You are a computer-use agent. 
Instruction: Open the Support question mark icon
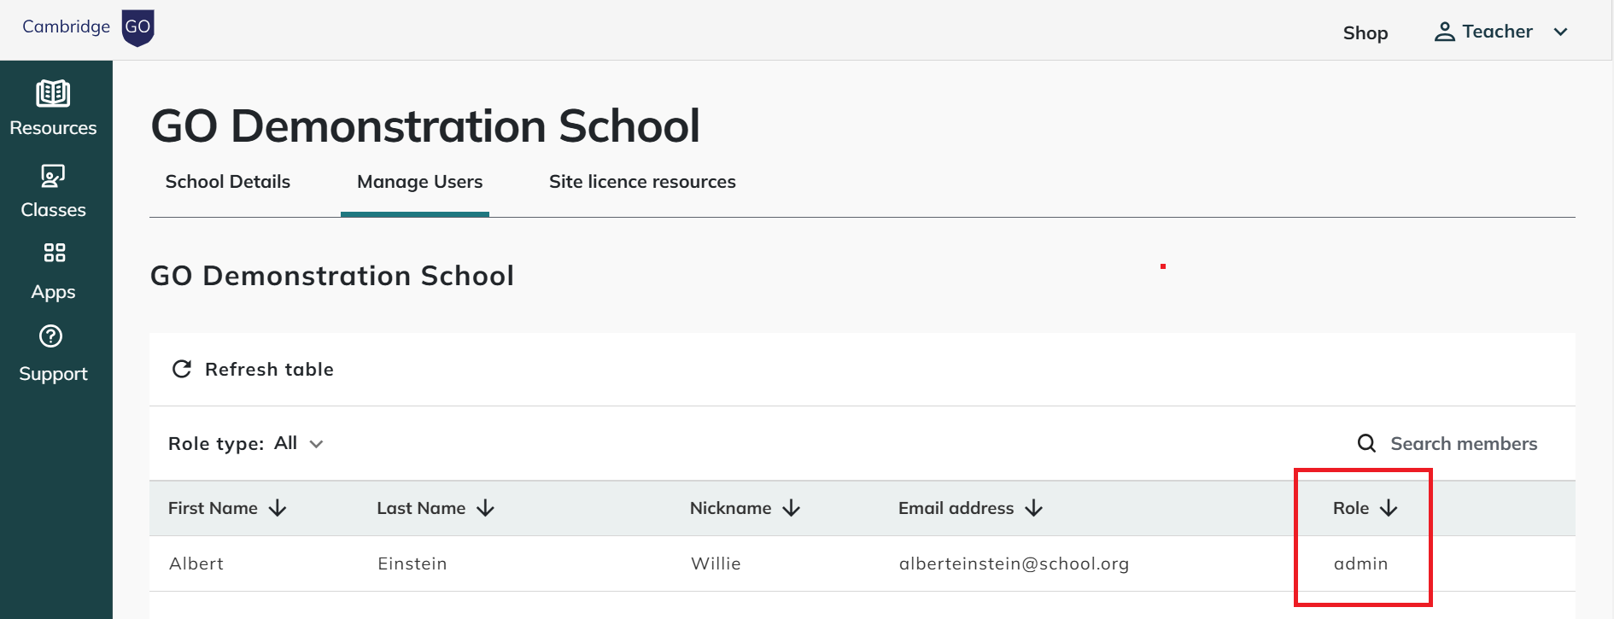[51, 336]
